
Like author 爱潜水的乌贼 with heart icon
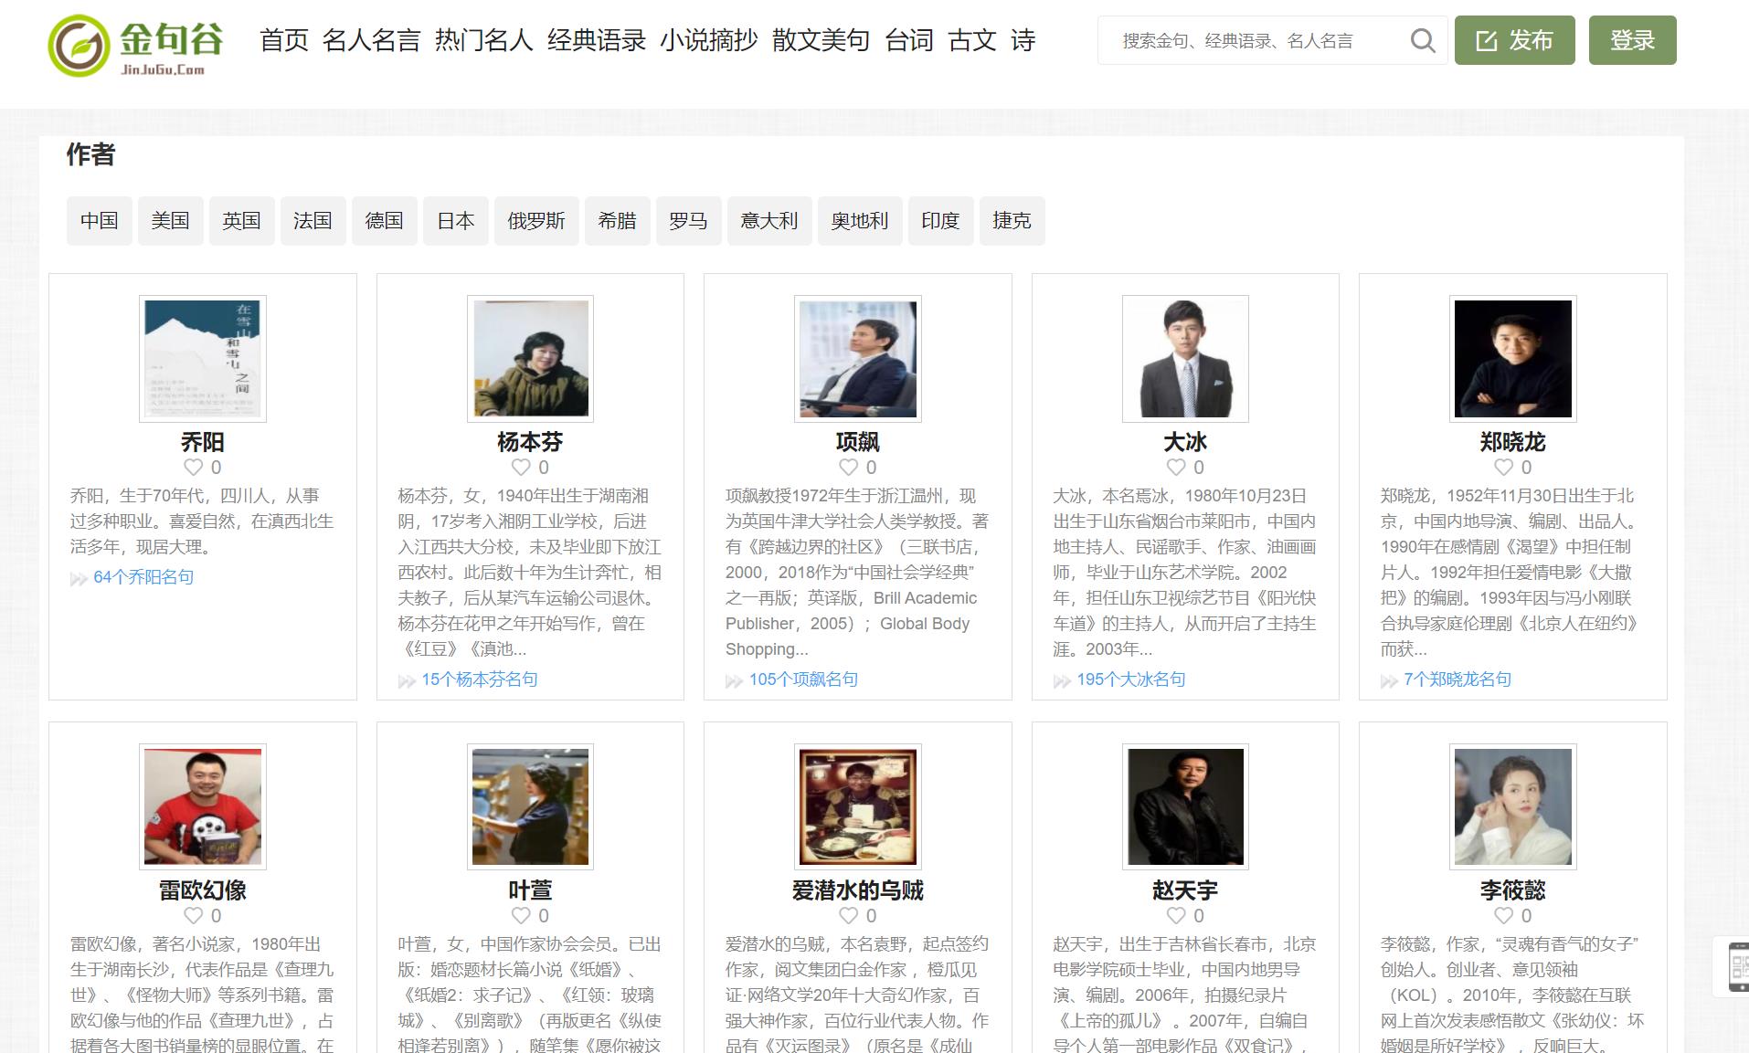(x=849, y=916)
